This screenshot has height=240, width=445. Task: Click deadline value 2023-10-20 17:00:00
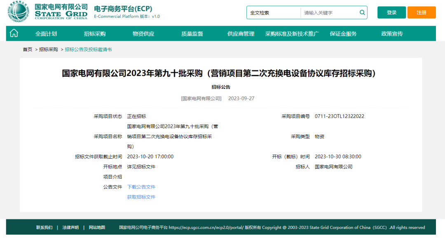coord(150,157)
